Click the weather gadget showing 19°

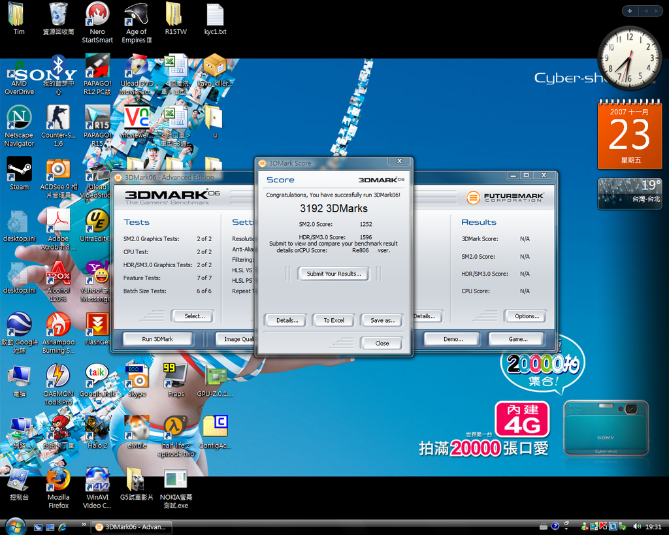click(x=629, y=194)
